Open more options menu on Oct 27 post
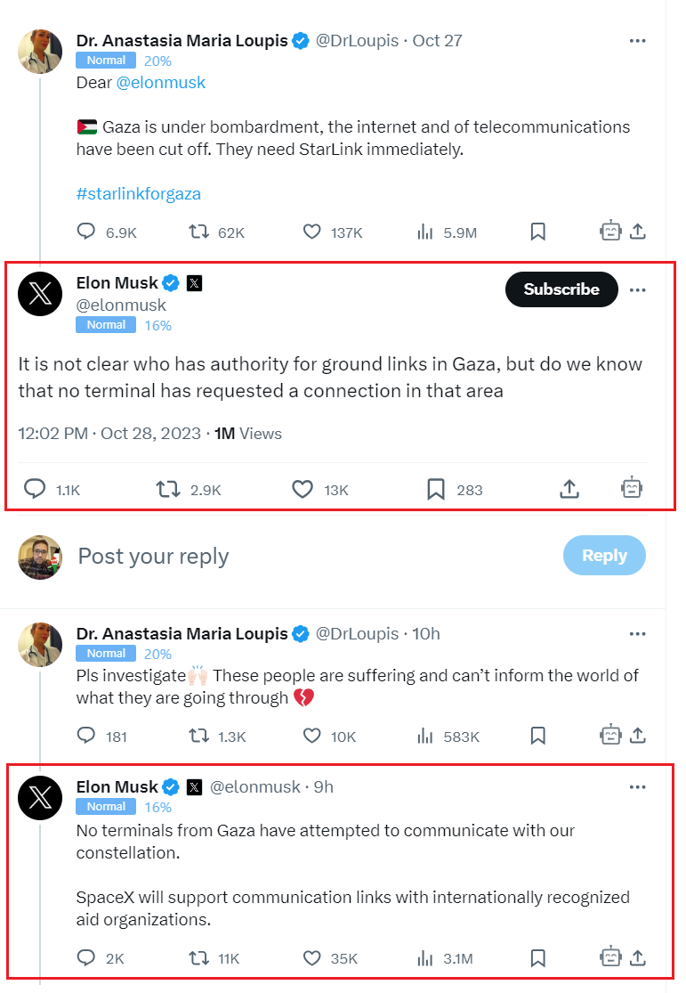The width and height of the screenshot is (686, 993). click(x=637, y=41)
